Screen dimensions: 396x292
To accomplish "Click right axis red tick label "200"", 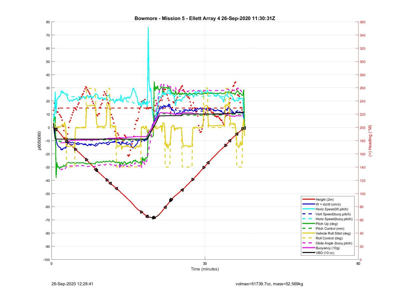I will tap(363, 128).
